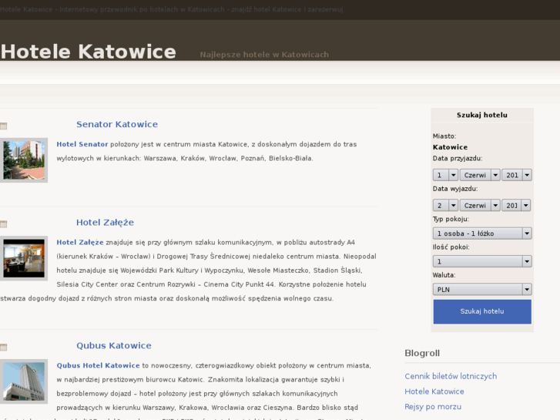This screenshot has height=420, width=560.
Task: Open the Senator Katowice heading link
Action: point(117,124)
